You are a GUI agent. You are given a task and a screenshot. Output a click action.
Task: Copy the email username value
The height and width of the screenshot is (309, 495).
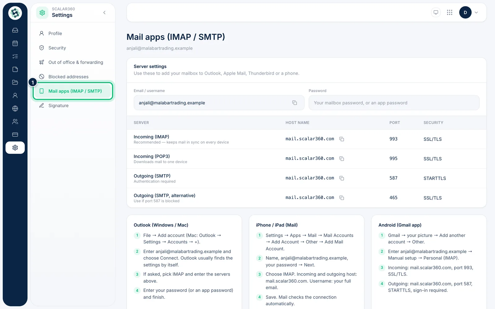295,103
